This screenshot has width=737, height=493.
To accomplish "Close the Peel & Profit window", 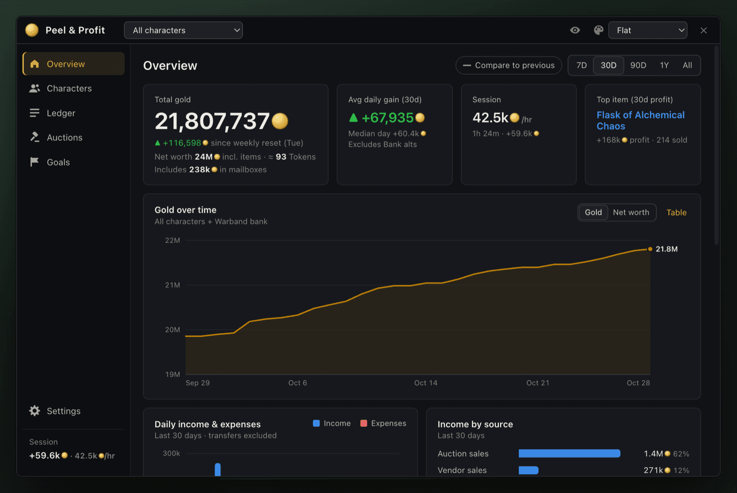I will [x=703, y=30].
